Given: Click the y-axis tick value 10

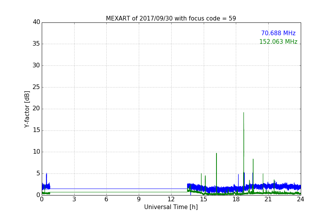Looking at the screenshot, I should [36, 152].
